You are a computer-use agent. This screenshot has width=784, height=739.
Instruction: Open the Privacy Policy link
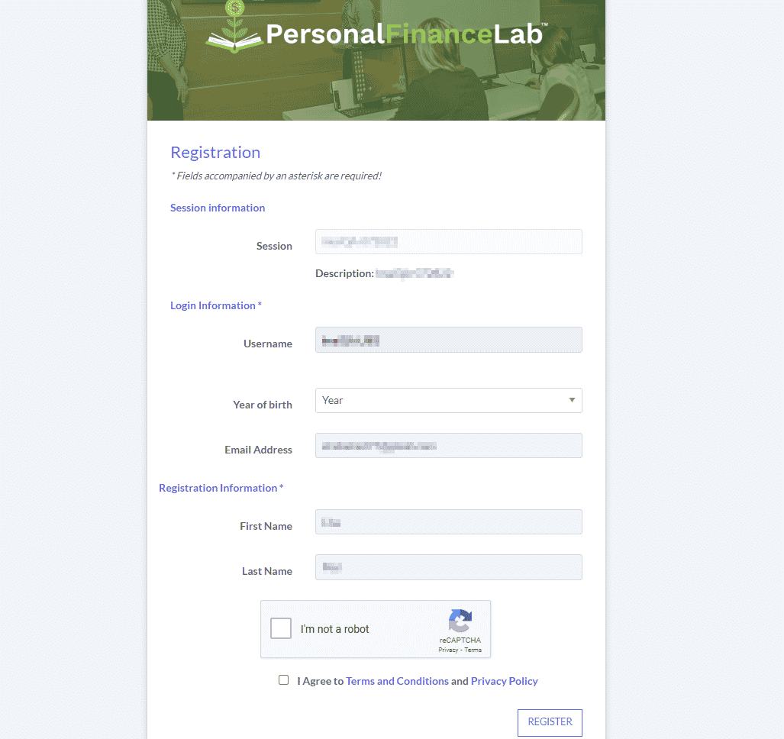pyautogui.click(x=504, y=681)
